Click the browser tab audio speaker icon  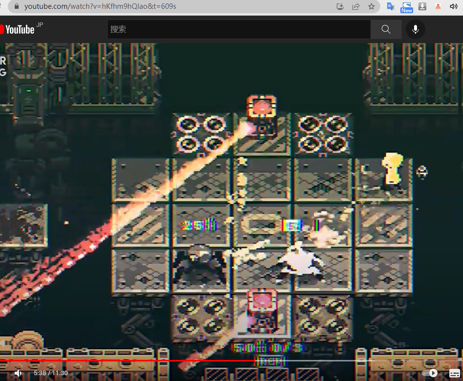coord(453,6)
